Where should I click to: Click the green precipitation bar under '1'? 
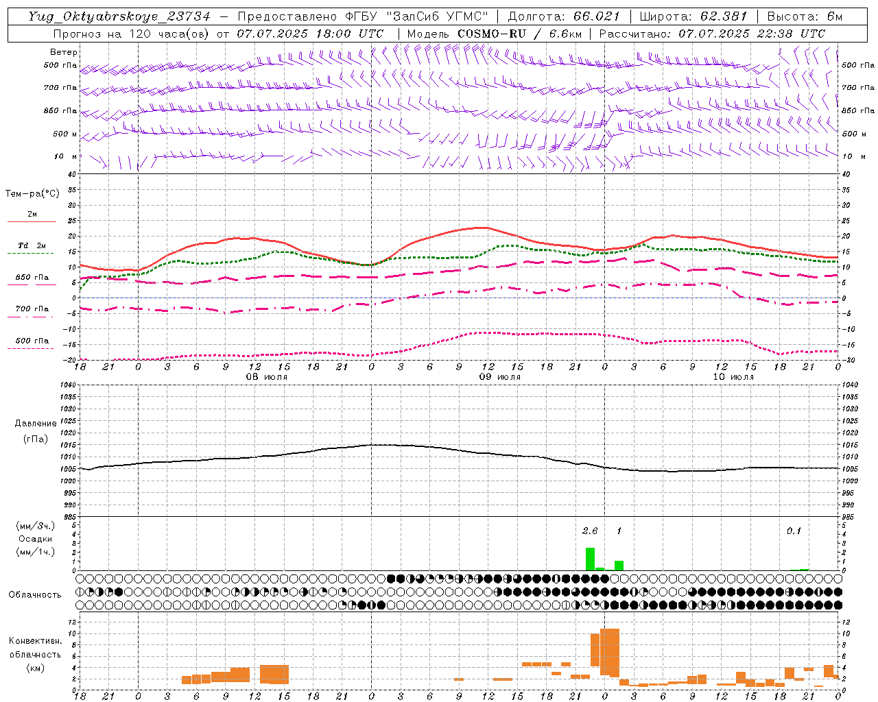pos(619,566)
